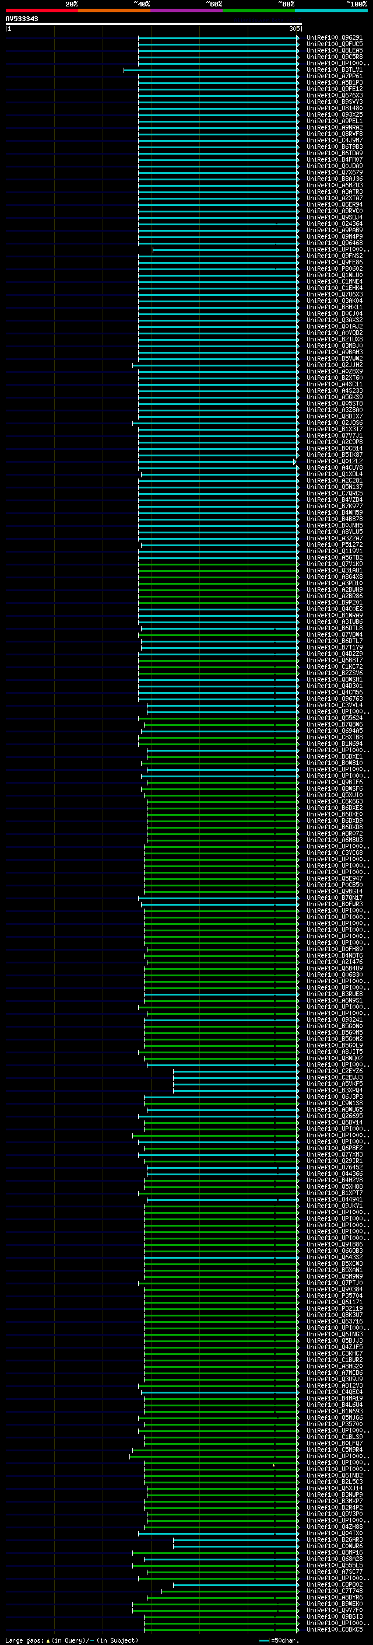
Task: Click the UniRef100_Q9BGI4 label
Action: [x=334, y=891]
